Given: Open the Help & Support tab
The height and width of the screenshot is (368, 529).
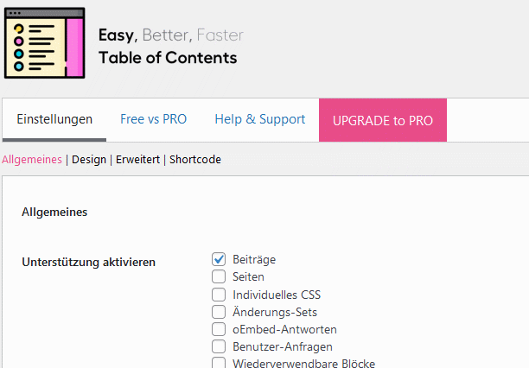Looking at the screenshot, I should click(260, 119).
